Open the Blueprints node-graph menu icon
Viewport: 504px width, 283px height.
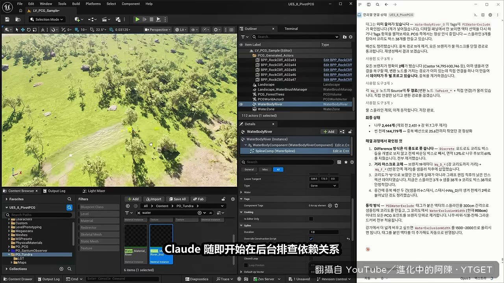pyautogui.click(x=93, y=19)
